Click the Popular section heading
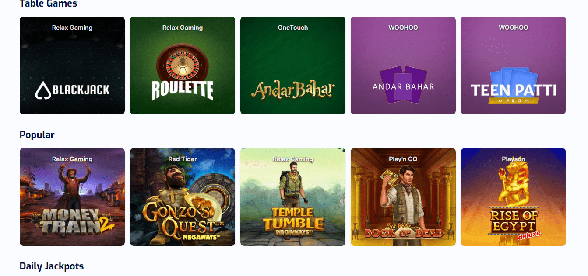Viewport: 588px width, 276px height. (x=37, y=135)
